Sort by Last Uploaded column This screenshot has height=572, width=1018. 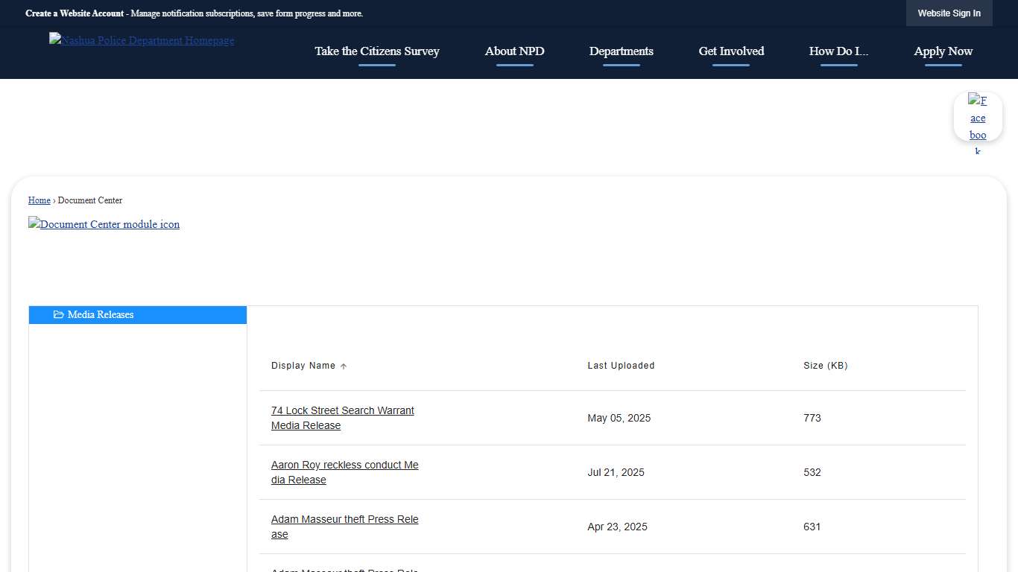click(x=621, y=366)
